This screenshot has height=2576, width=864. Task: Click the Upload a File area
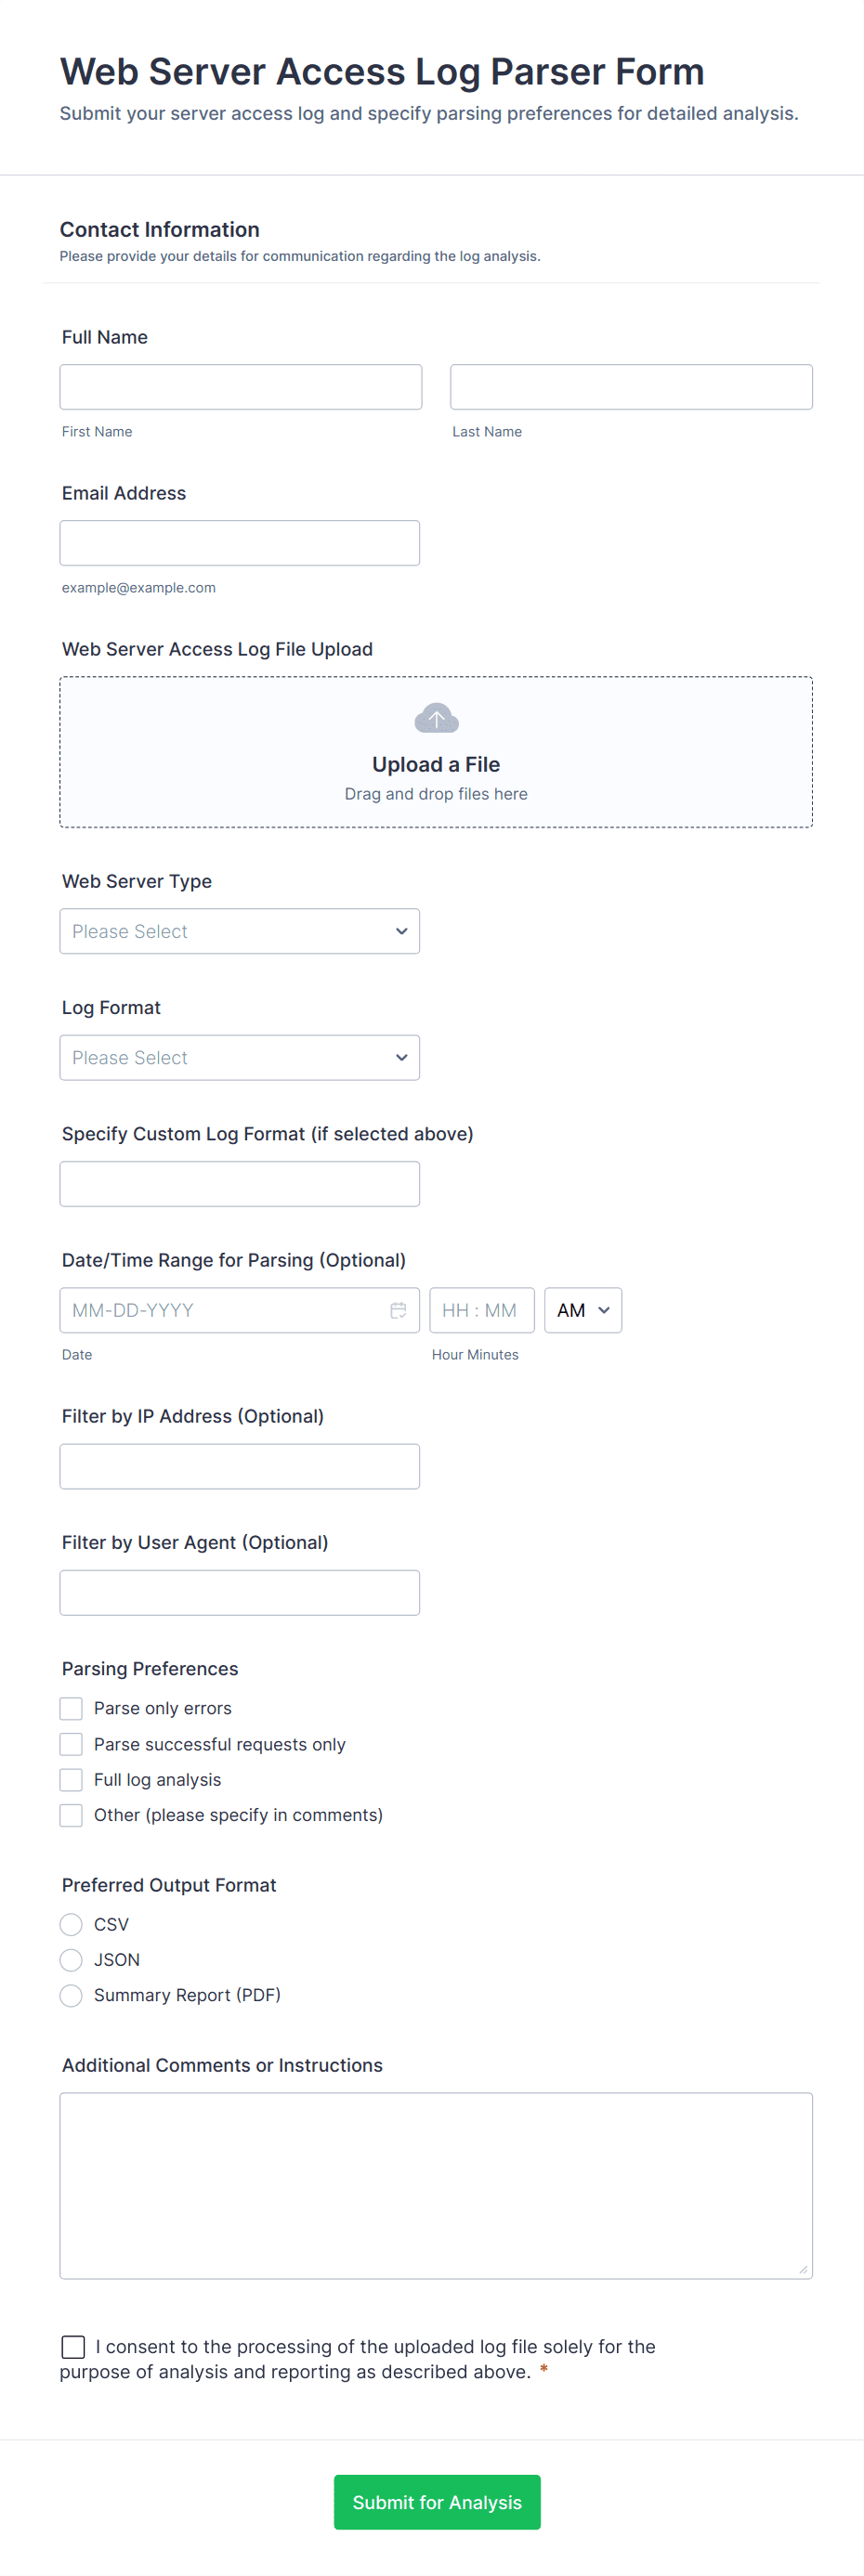tap(436, 765)
